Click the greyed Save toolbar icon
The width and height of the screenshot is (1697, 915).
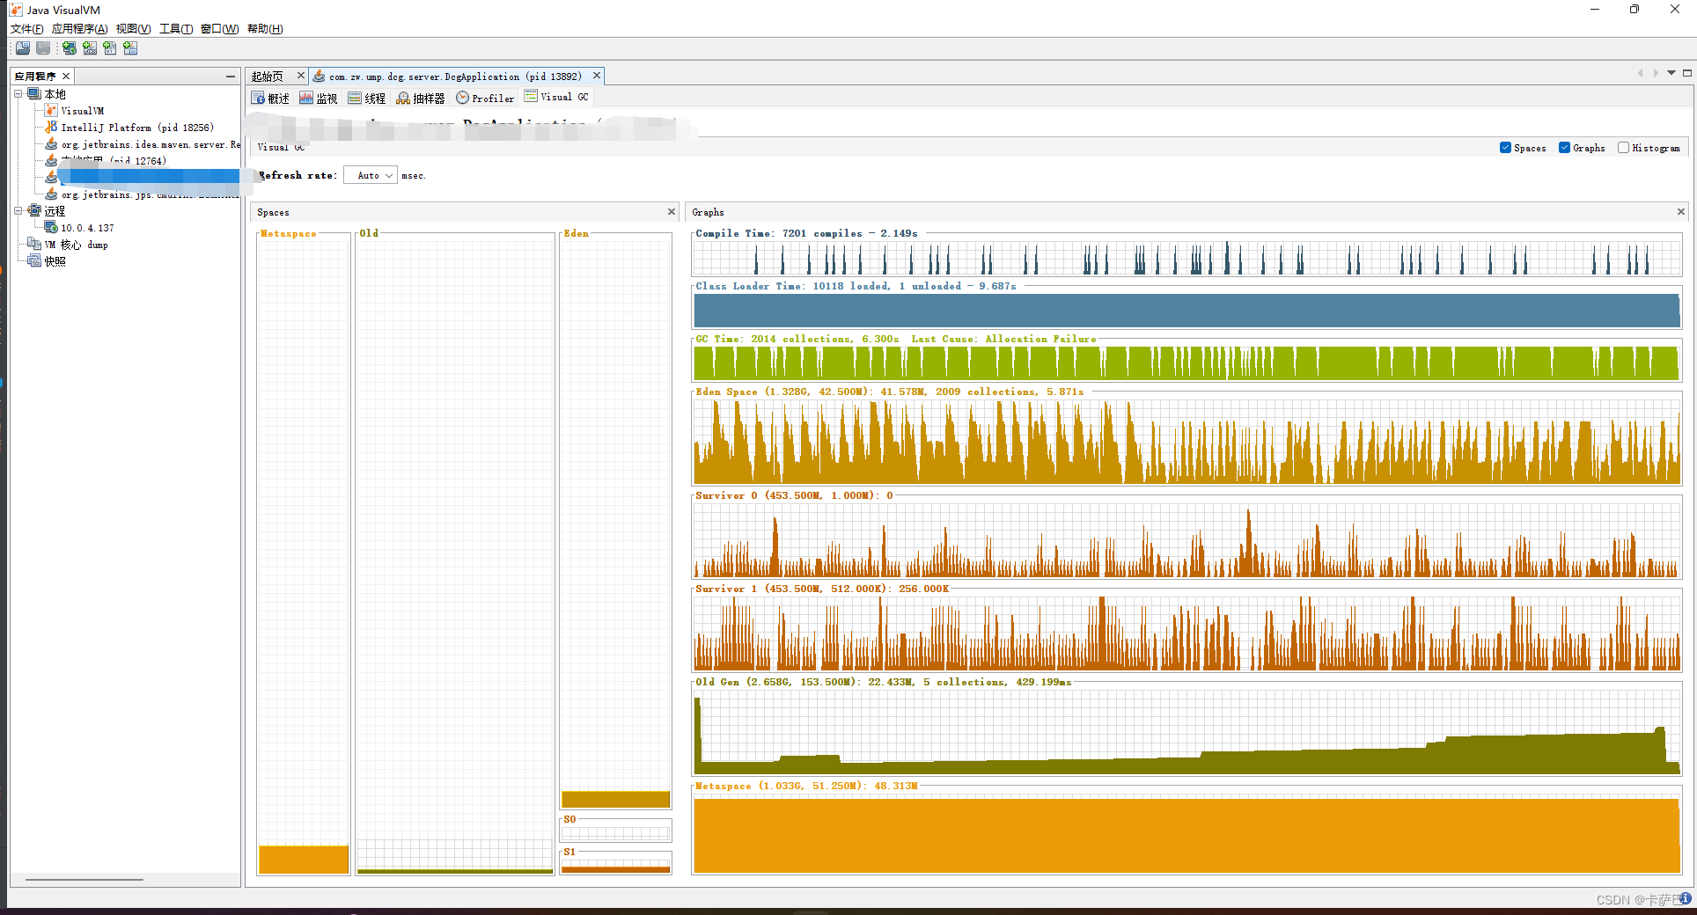(43, 48)
